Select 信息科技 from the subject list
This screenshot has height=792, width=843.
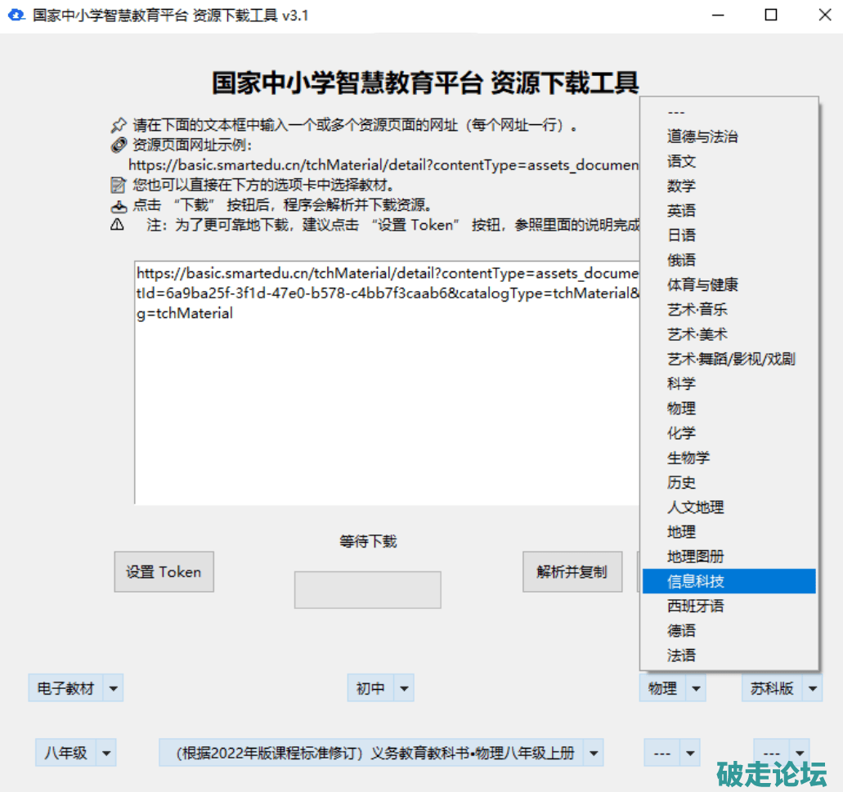(696, 581)
